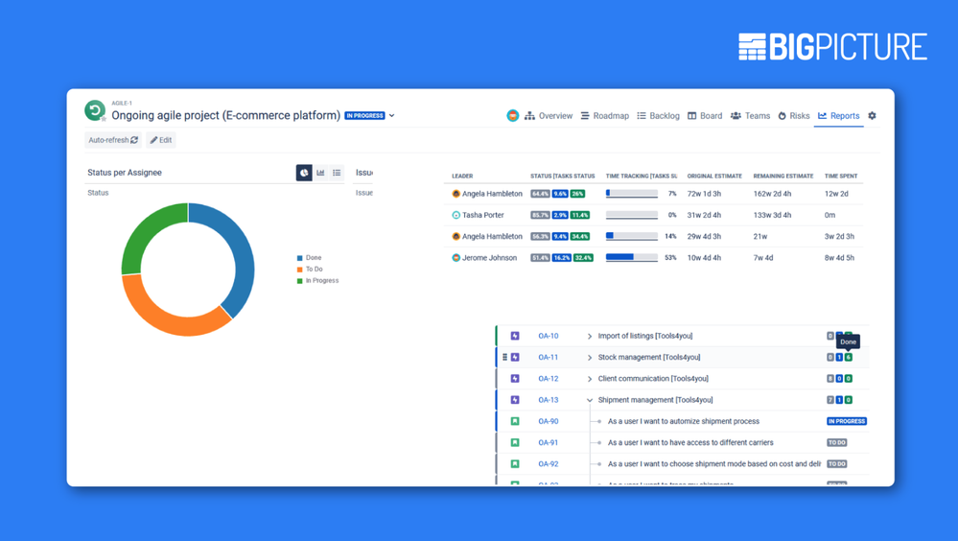Open issue link OA-91
Screen dimensions: 958x541
(x=548, y=442)
